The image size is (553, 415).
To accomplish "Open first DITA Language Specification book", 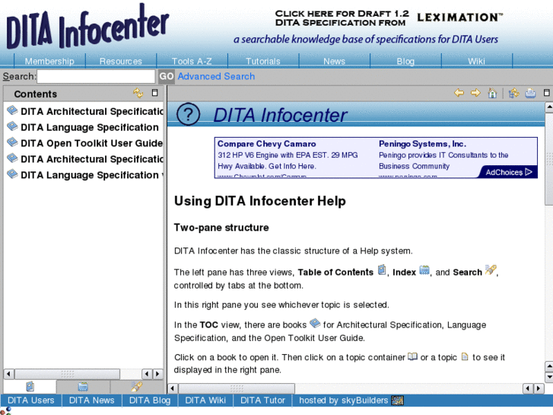I will pos(90,127).
